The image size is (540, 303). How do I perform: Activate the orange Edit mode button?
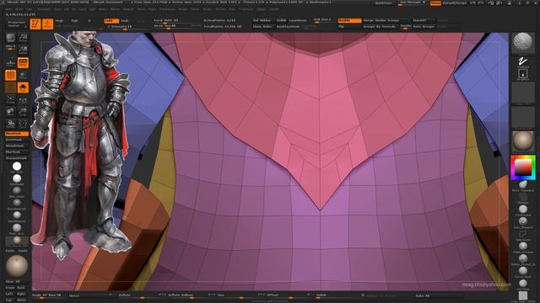pos(35,24)
